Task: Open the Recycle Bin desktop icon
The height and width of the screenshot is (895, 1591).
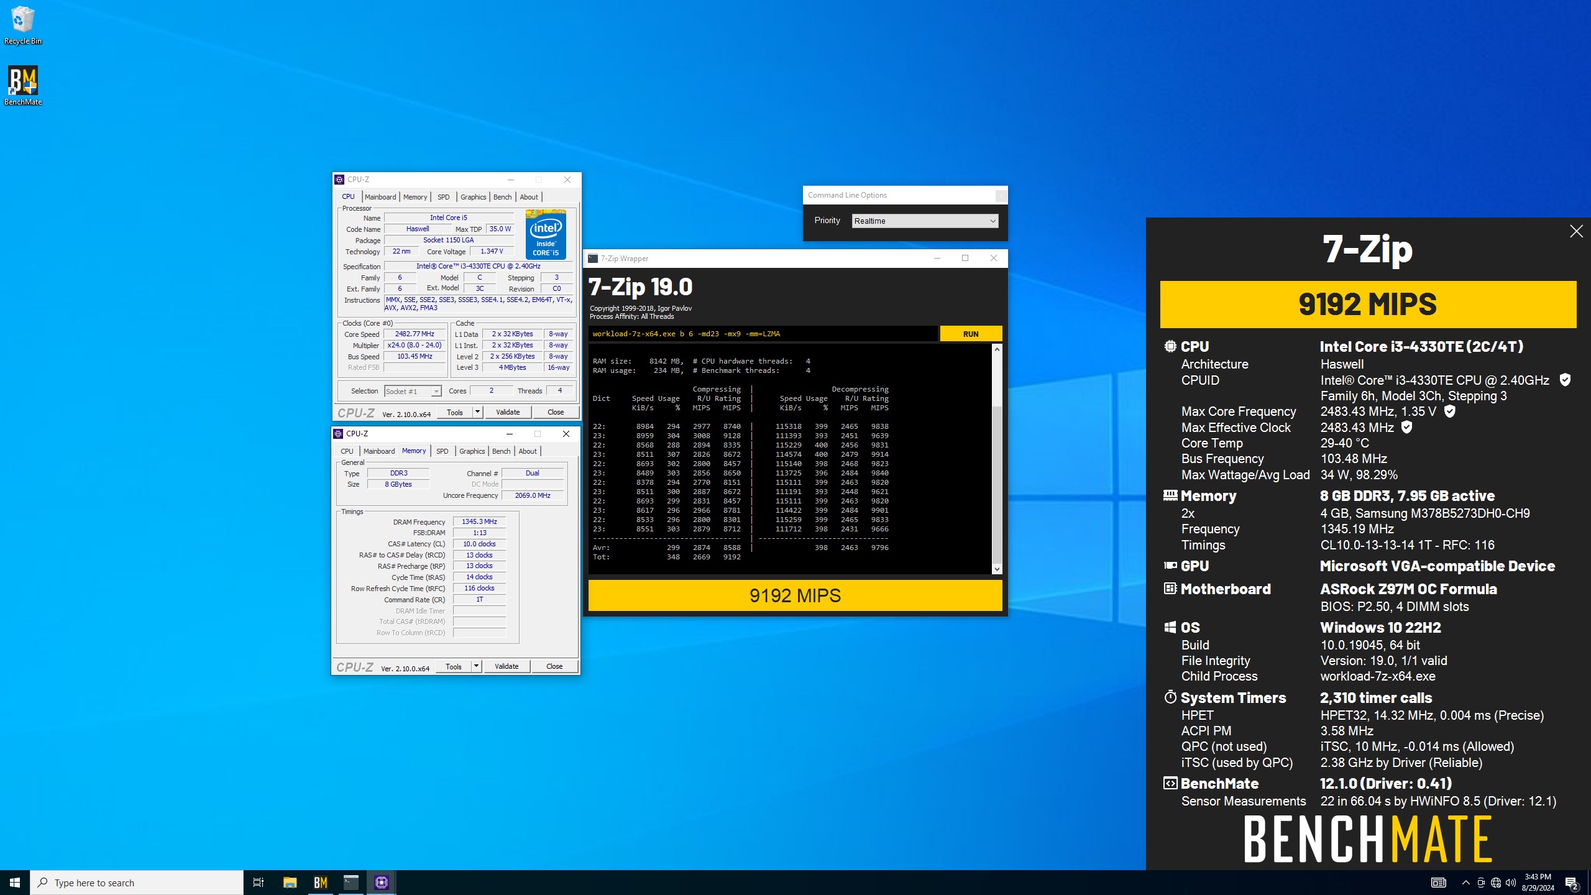Action: [23, 25]
